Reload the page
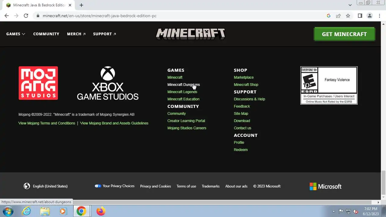Image resolution: width=386 pixels, height=217 pixels. click(26, 16)
